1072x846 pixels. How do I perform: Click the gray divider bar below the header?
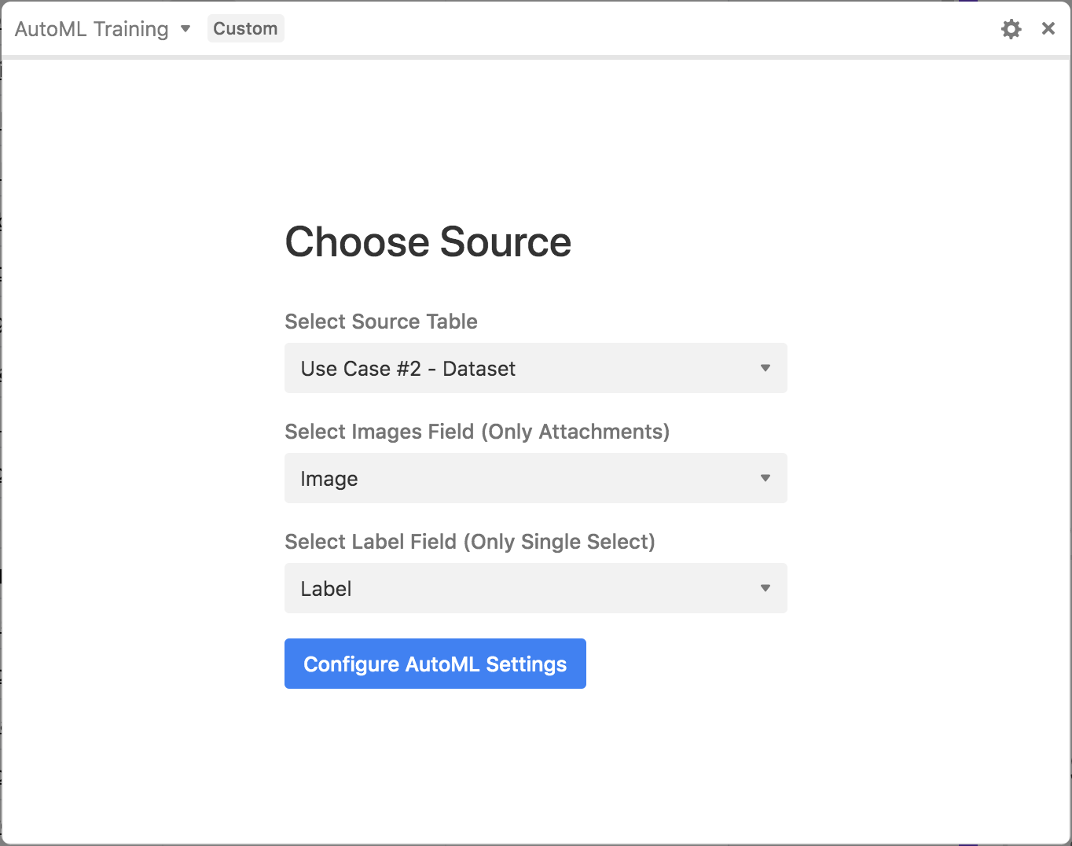[x=536, y=57]
